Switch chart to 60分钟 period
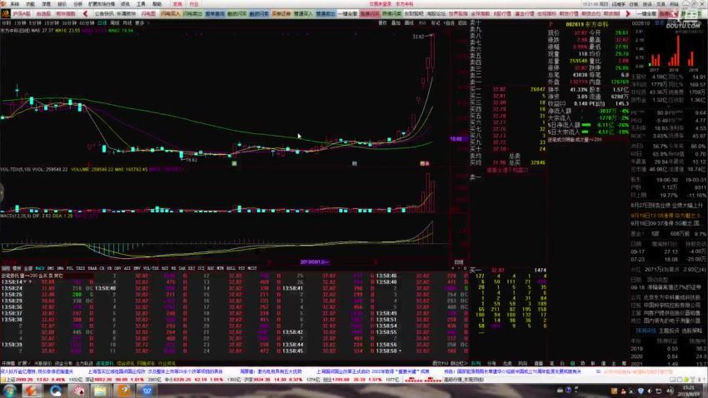The width and height of the screenshot is (708, 398). [x=87, y=22]
